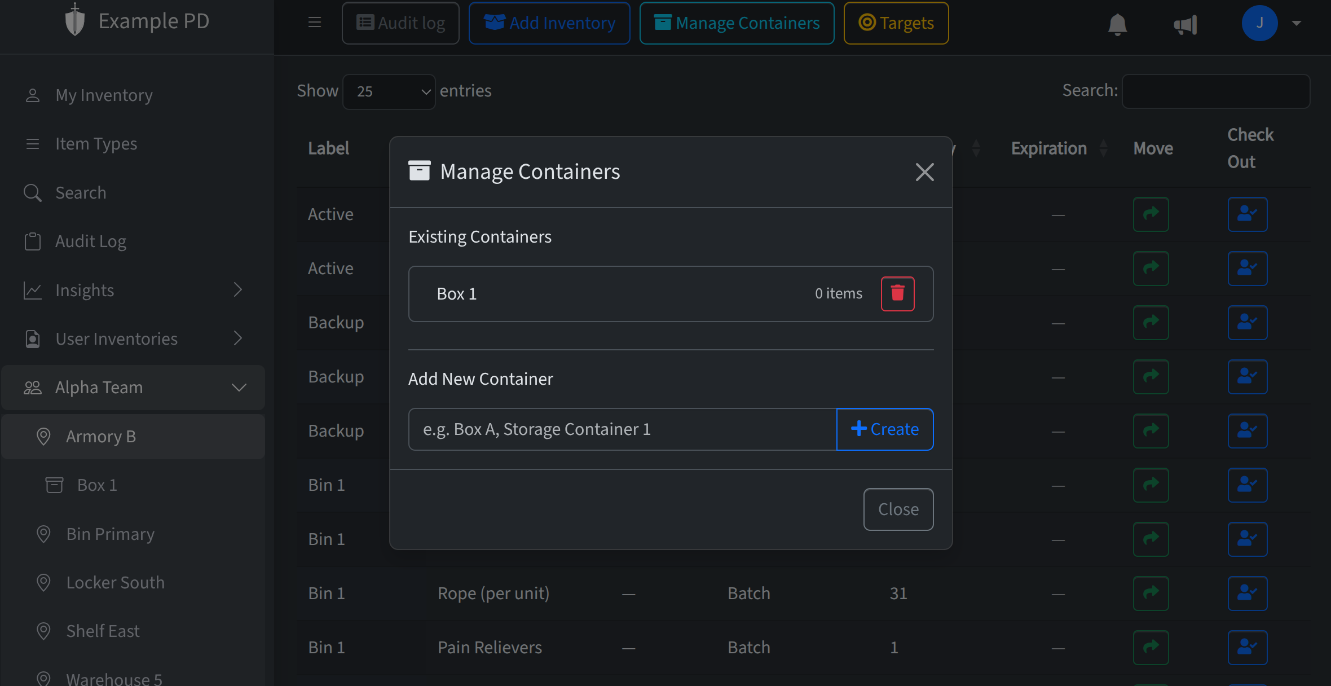
Task: Open the notifications bell icon
Action: [x=1117, y=24]
